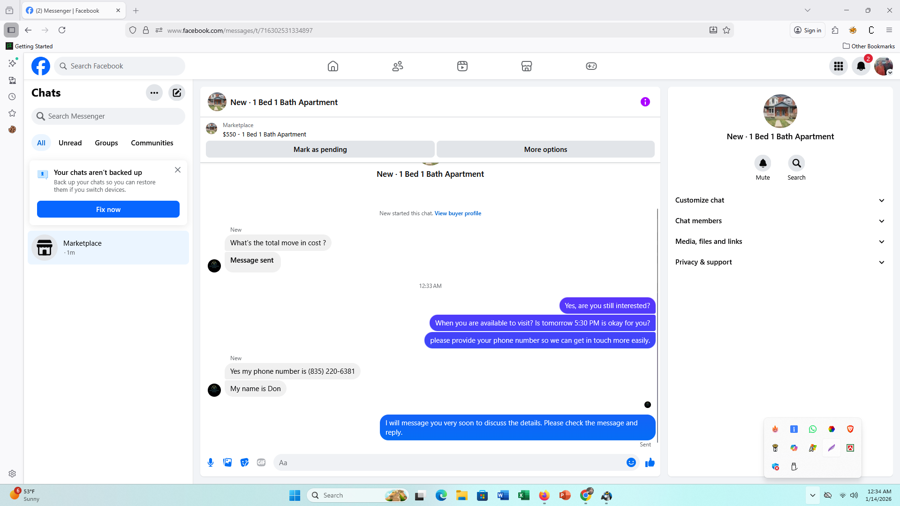Bookmark this page star icon
The height and width of the screenshot is (506, 900).
(726, 30)
